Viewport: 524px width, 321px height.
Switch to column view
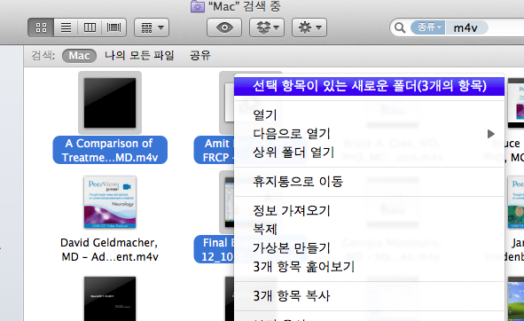coord(90,27)
